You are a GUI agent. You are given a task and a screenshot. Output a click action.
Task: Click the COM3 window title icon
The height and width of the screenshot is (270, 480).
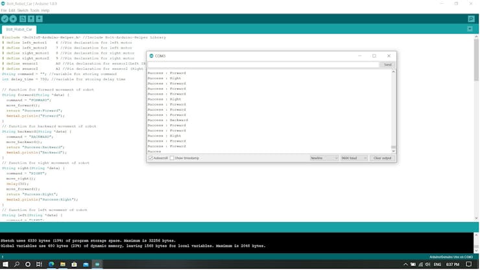point(151,56)
